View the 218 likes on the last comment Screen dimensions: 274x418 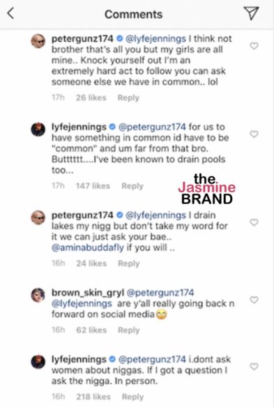(93, 397)
